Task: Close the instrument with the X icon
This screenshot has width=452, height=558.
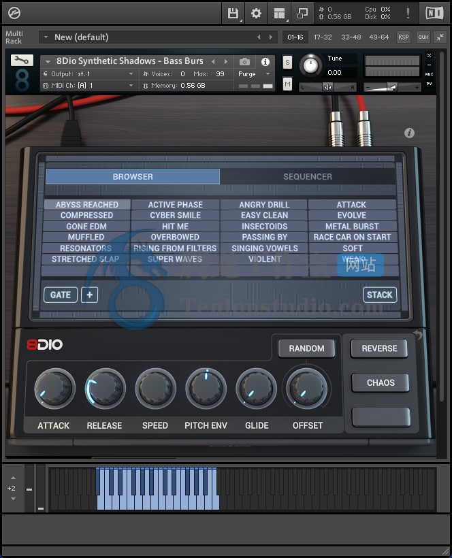Action: point(430,56)
